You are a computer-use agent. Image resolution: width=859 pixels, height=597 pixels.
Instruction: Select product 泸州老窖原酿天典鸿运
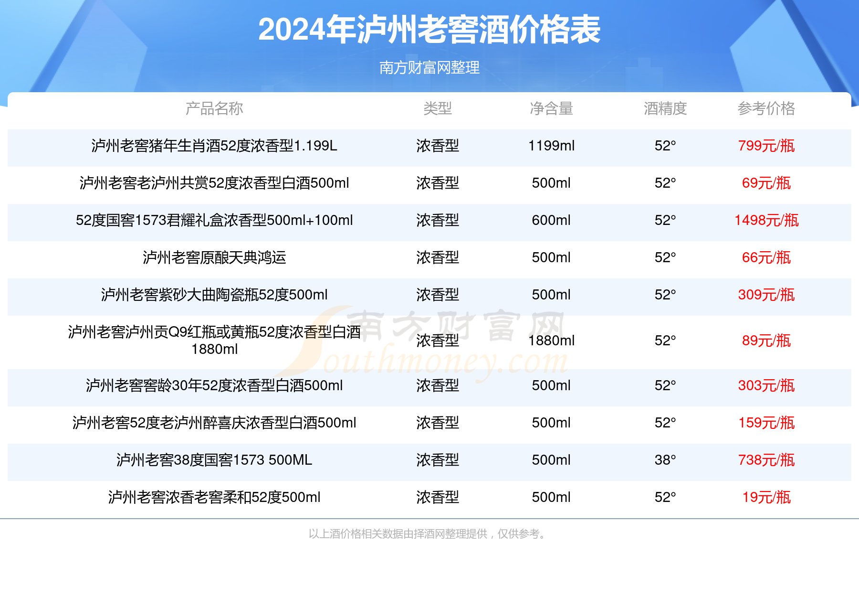(x=214, y=257)
